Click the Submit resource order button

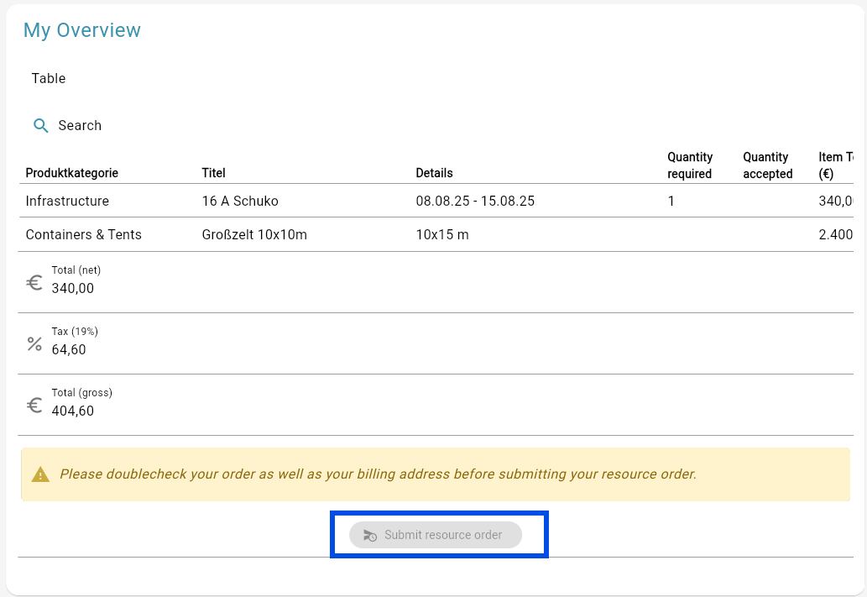[x=435, y=535]
